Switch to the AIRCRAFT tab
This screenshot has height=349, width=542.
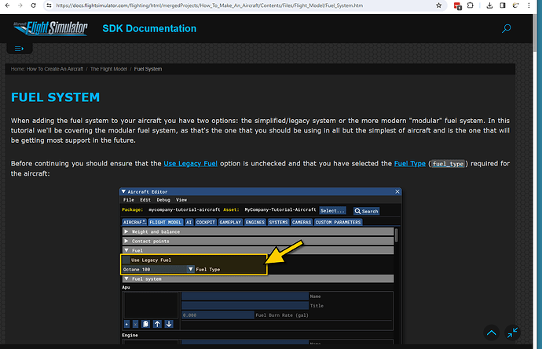(134, 222)
